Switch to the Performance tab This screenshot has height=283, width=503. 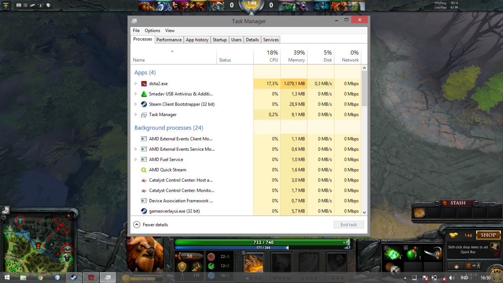pyautogui.click(x=169, y=40)
